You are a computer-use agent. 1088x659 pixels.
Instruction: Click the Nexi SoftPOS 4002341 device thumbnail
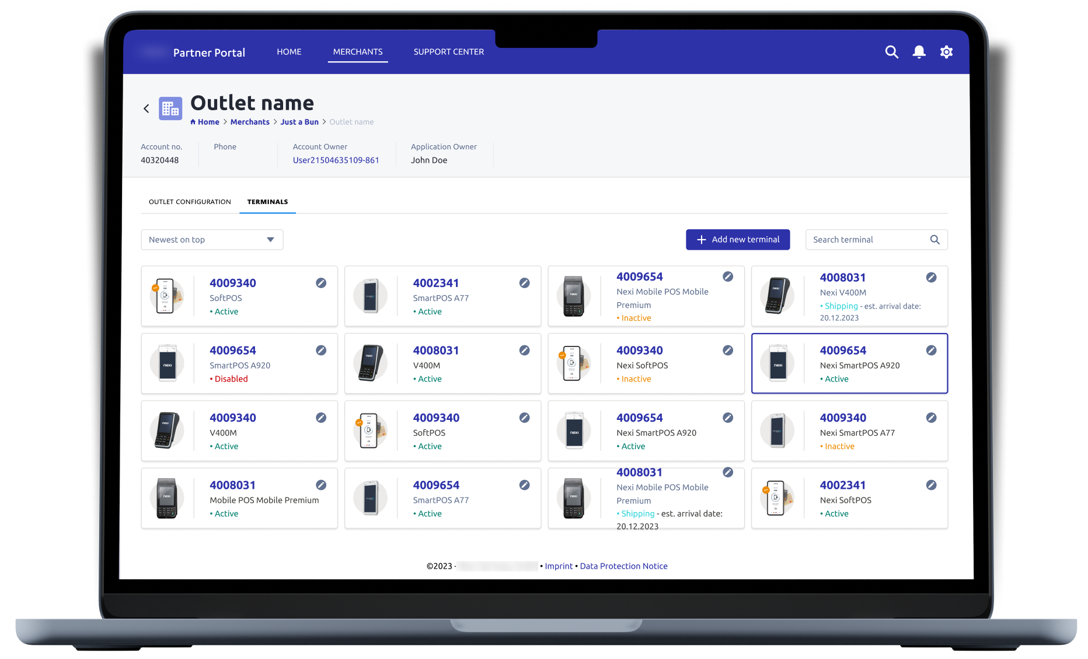point(777,498)
